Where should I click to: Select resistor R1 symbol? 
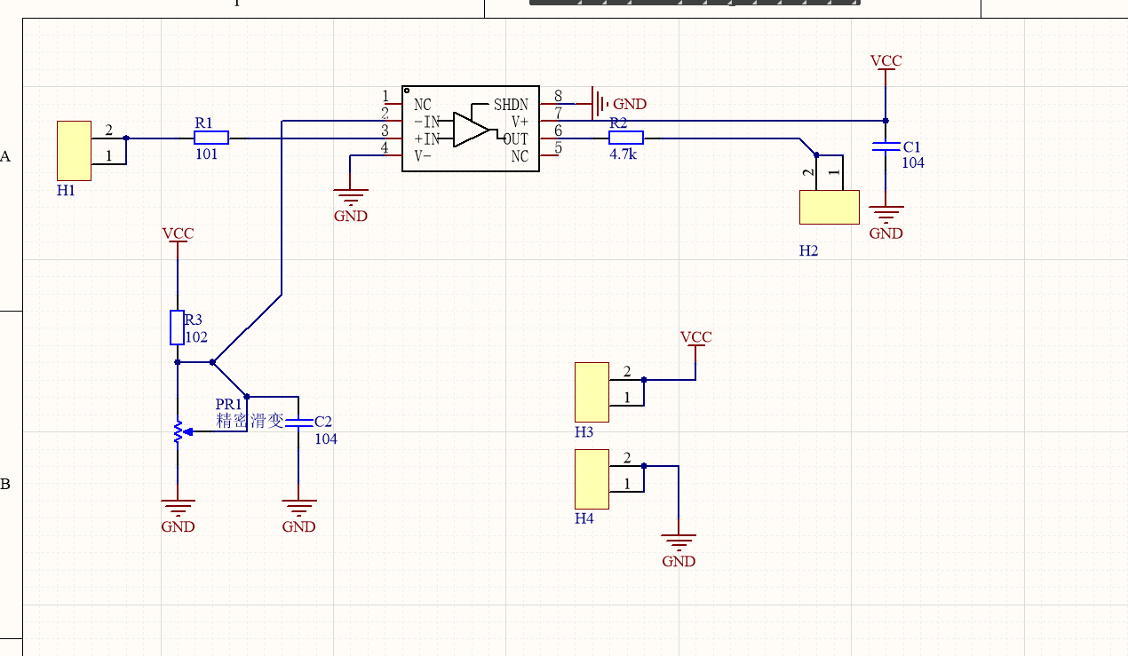click(211, 138)
